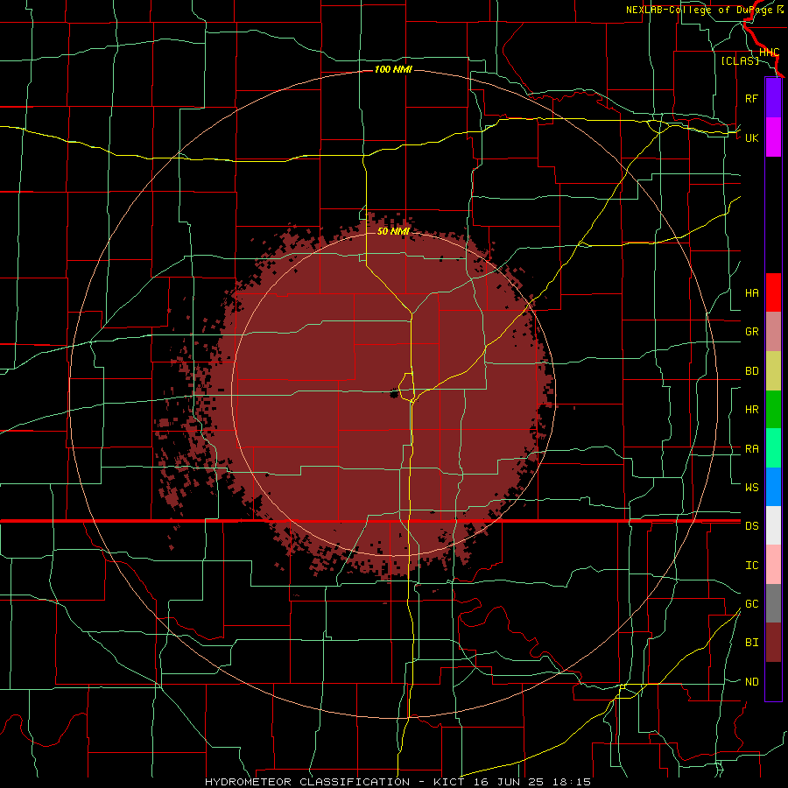Click the IC light pink legend block

[773, 565]
